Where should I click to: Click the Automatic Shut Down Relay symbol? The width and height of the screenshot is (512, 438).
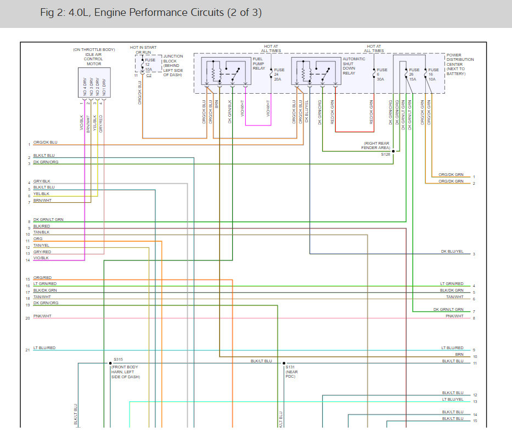[316, 71]
